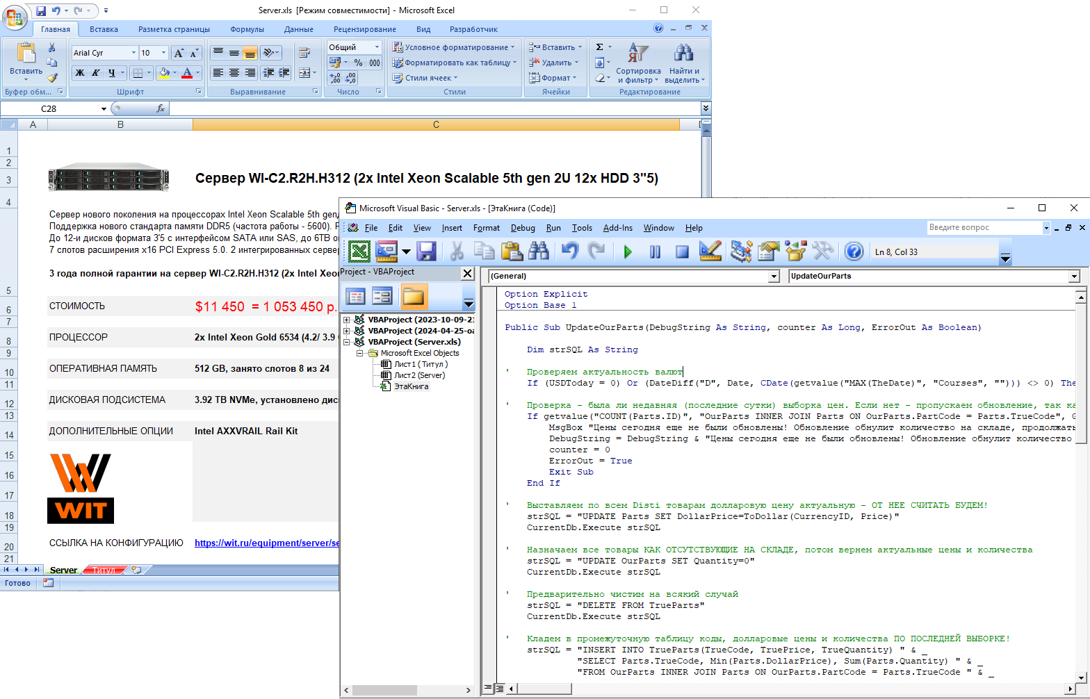Click Сортировка и фильтр button in Excel ribbon

point(638,63)
